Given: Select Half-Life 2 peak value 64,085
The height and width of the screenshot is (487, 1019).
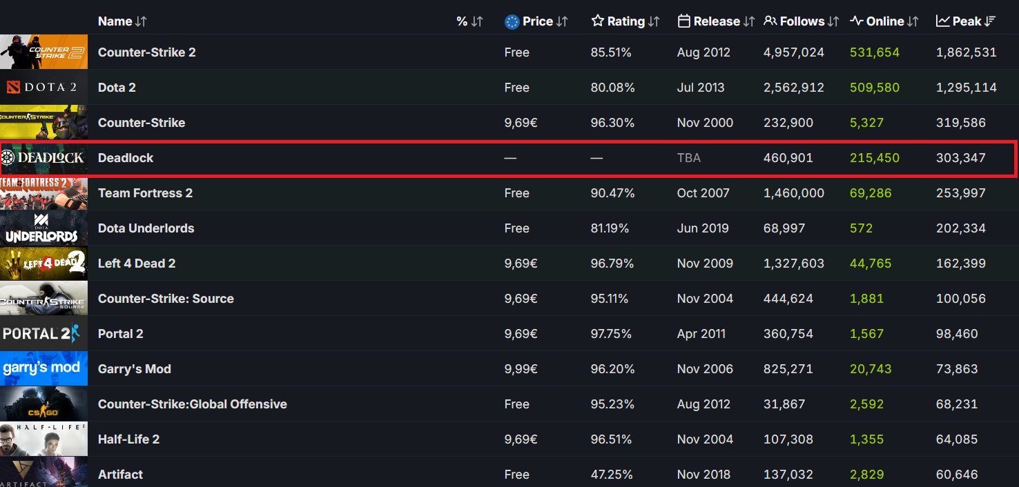Looking at the screenshot, I should point(957,439).
